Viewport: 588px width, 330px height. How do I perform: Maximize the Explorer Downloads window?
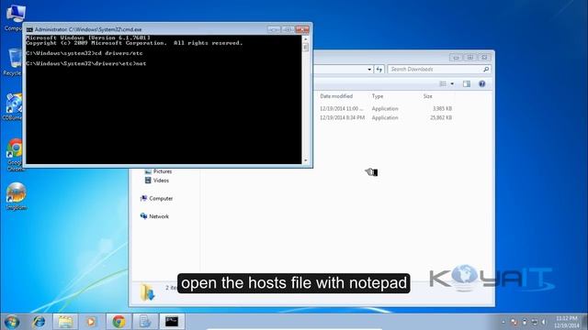coord(469,57)
